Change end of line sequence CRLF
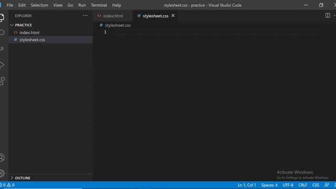 pyautogui.click(x=302, y=185)
